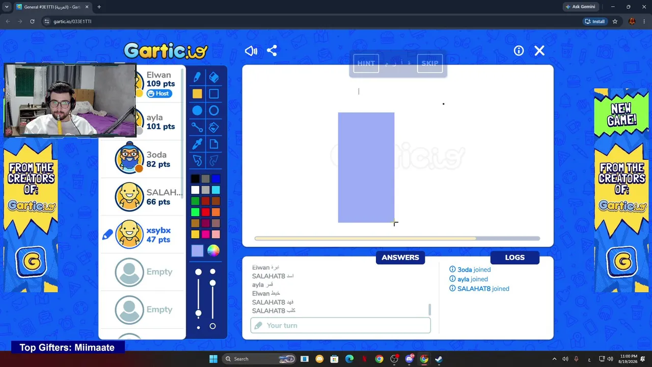Click Ask Gemini in Chrome

(580, 7)
